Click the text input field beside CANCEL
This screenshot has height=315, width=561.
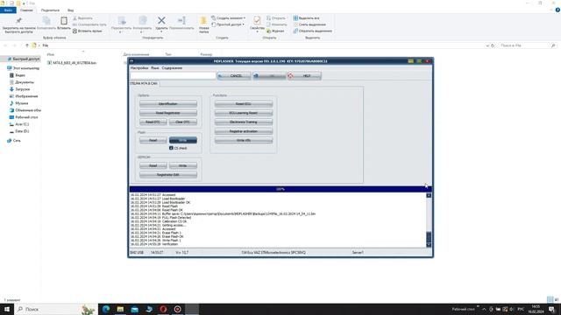click(173, 76)
